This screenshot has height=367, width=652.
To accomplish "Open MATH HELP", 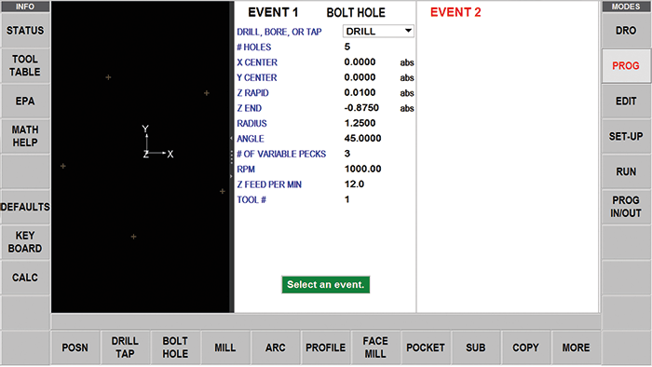I will point(25,136).
